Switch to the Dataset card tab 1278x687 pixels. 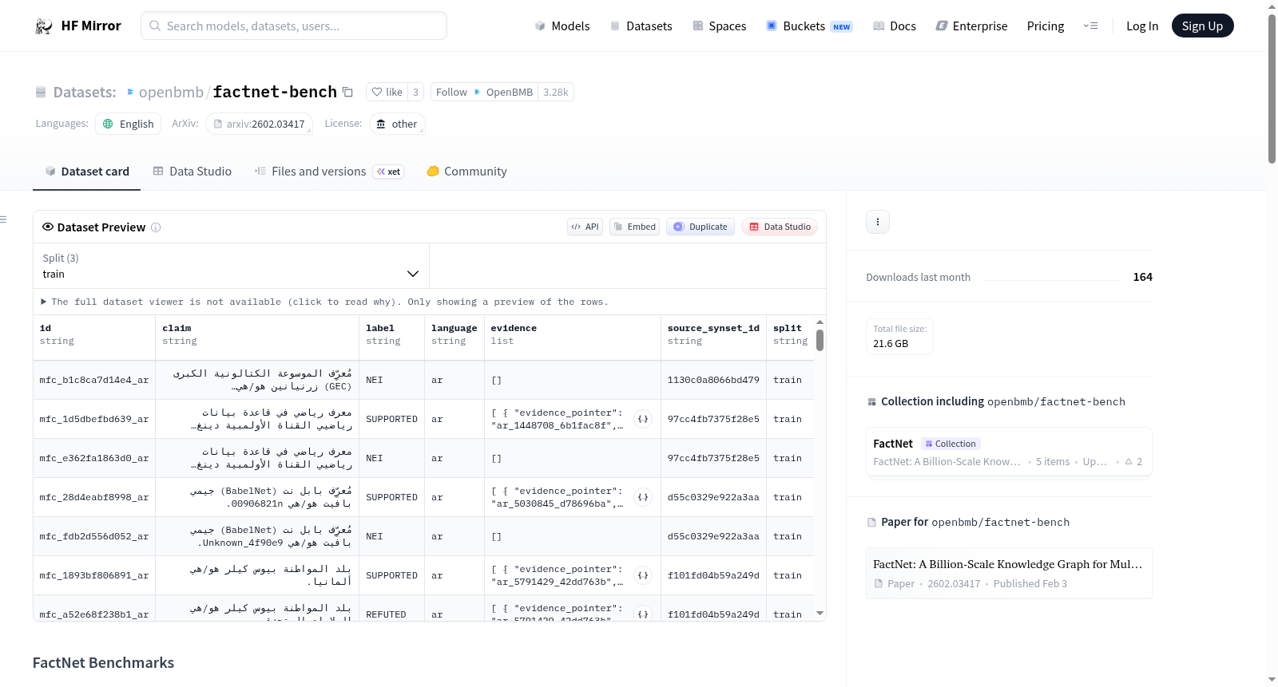tap(86, 172)
